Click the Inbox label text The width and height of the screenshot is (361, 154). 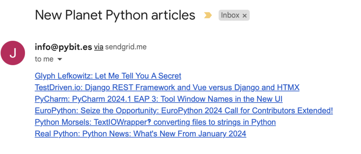(x=230, y=15)
